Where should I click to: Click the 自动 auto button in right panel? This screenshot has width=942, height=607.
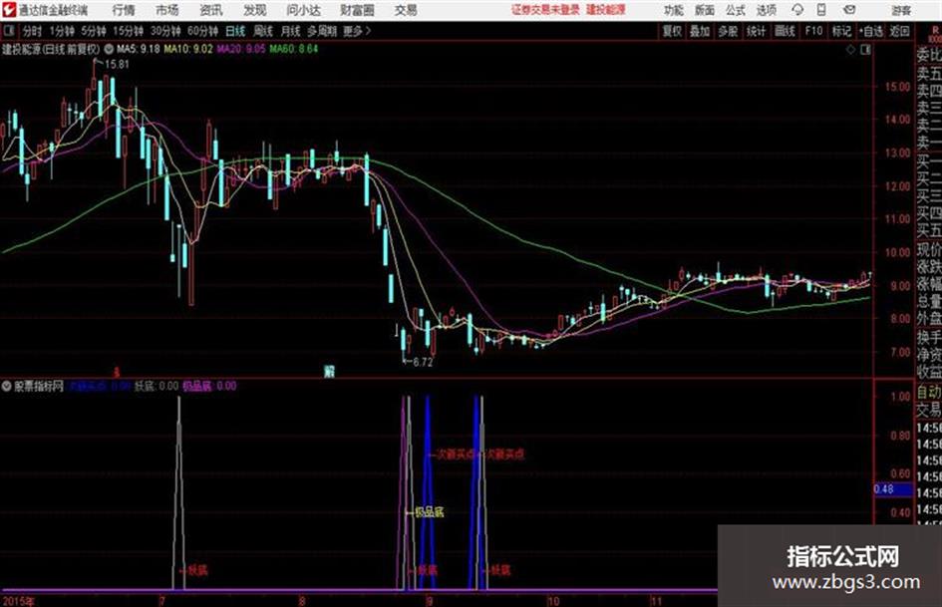point(928,393)
